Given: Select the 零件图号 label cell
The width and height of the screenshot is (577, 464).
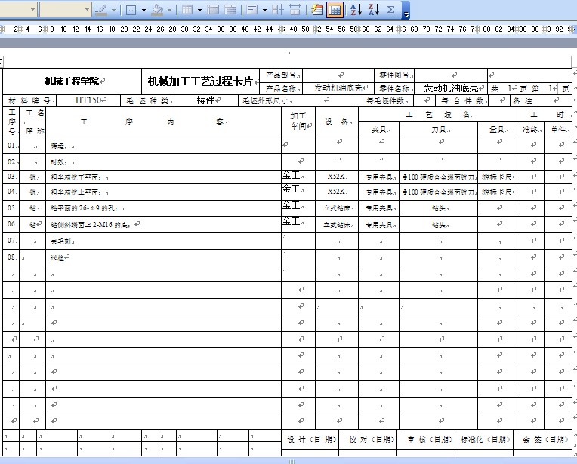Looking at the screenshot, I should click(x=394, y=75).
